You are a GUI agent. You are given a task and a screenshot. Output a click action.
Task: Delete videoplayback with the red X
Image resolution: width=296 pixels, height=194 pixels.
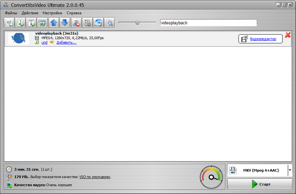[288, 35]
